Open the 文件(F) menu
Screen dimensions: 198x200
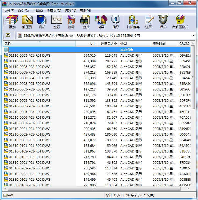[x=9, y=11]
